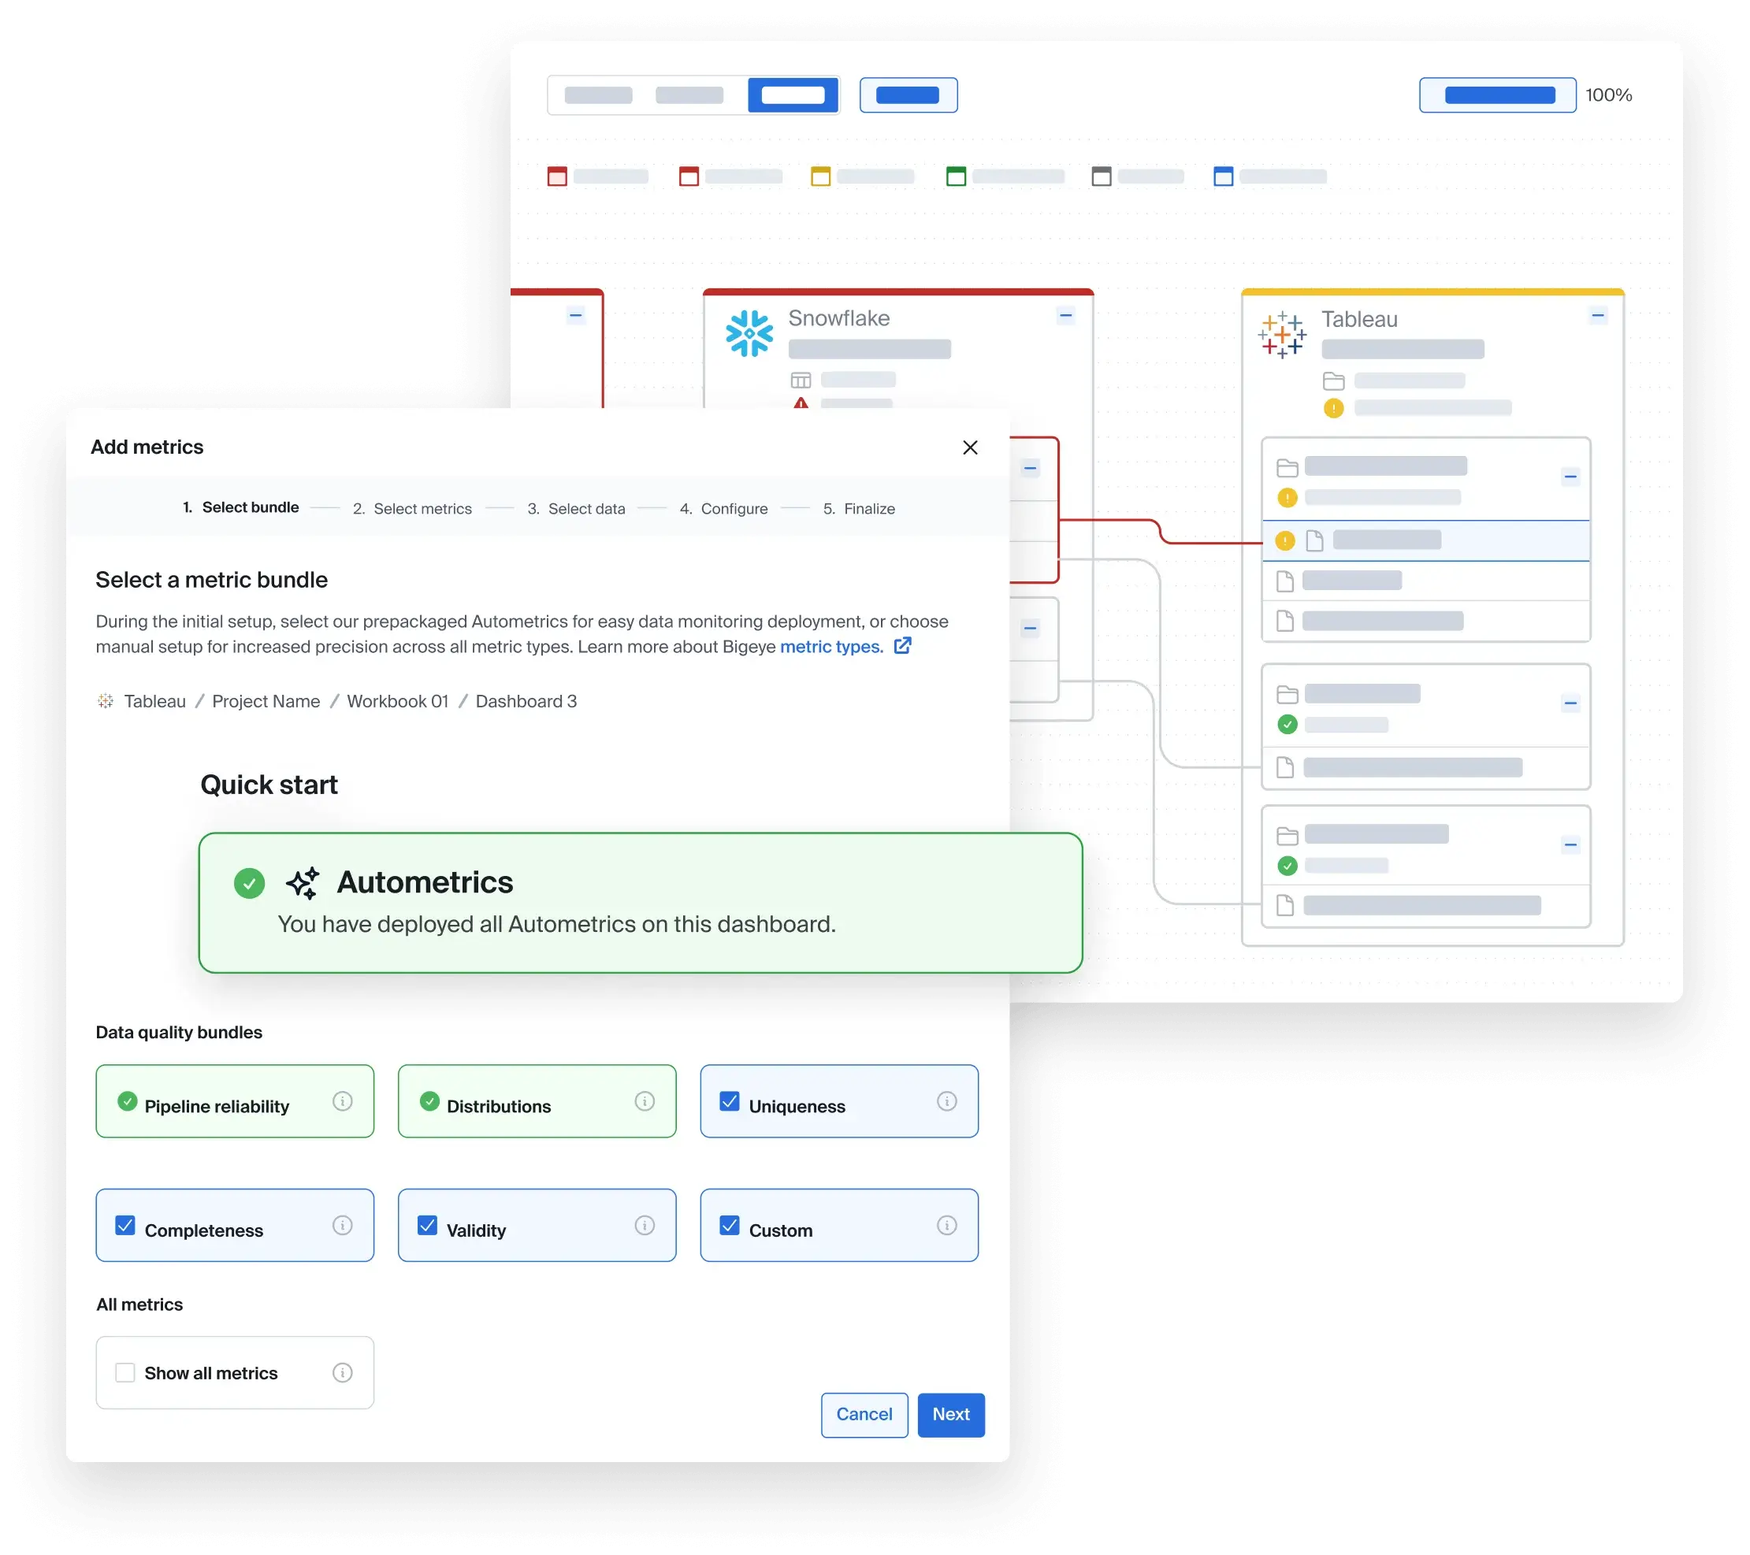
Task: Click yellow warning icon on highlighted Tableau row
Action: [1284, 541]
